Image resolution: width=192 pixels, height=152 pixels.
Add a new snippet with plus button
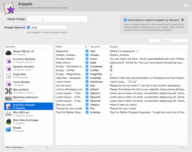181,147
